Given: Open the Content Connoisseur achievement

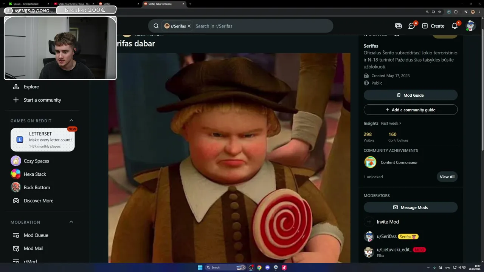Looking at the screenshot, I should [391, 162].
